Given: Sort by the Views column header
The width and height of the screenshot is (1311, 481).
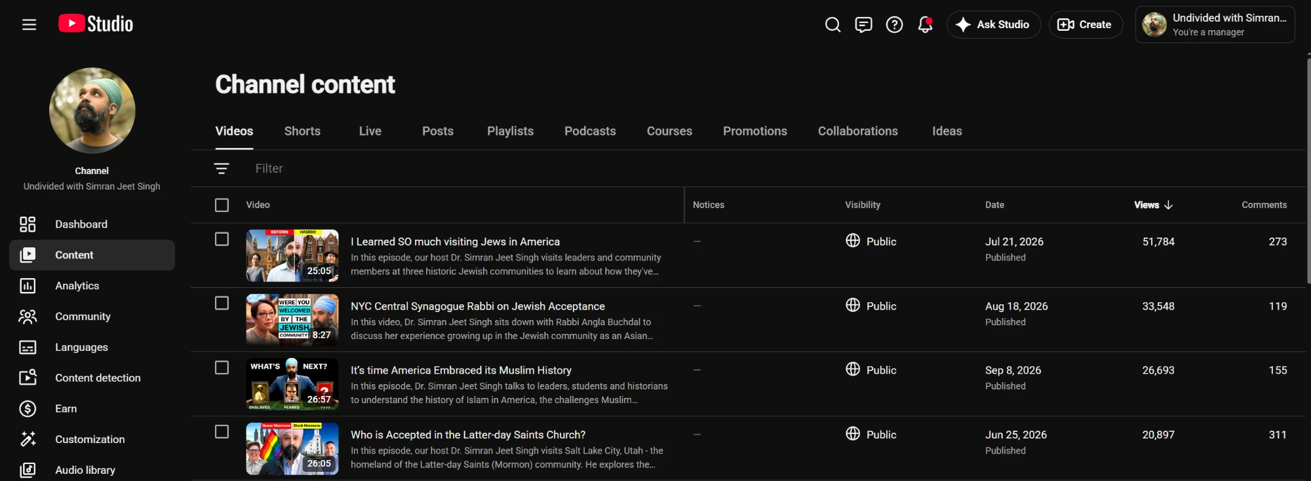Looking at the screenshot, I should [x=1153, y=205].
